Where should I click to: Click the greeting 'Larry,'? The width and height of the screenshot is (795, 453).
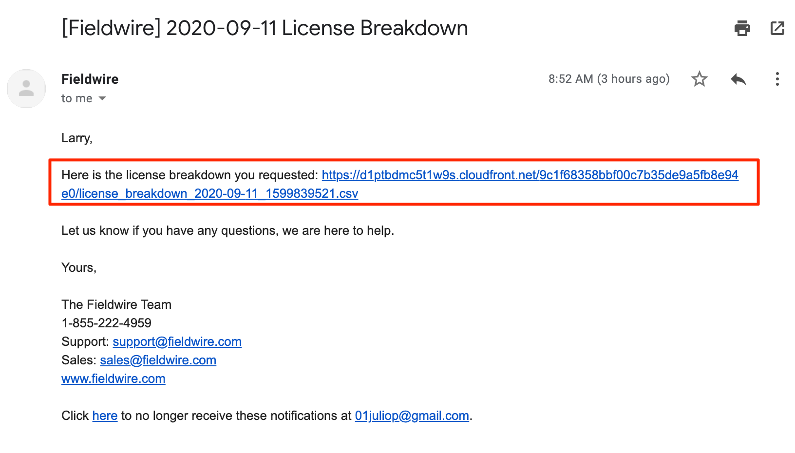tap(77, 138)
